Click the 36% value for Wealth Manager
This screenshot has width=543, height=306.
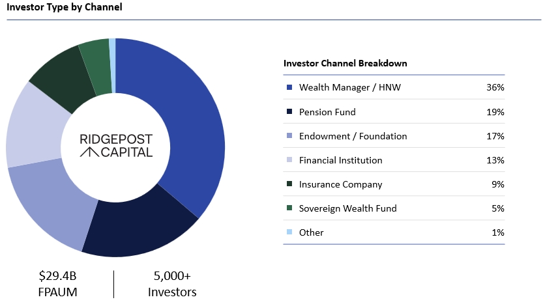495,87
